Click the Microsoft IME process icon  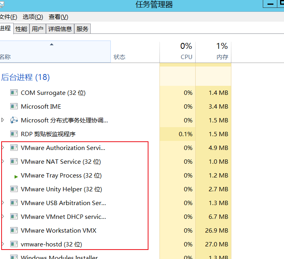point(14,107)
